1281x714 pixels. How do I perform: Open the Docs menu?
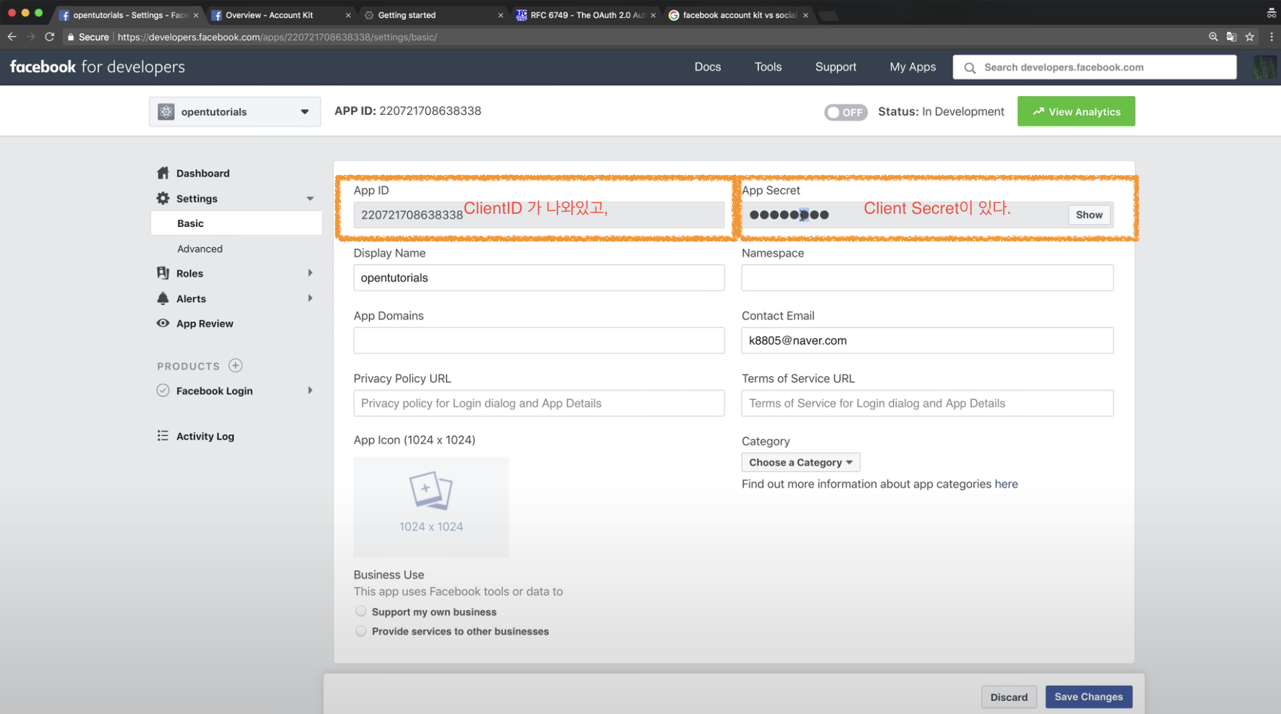tap(708, 67)
